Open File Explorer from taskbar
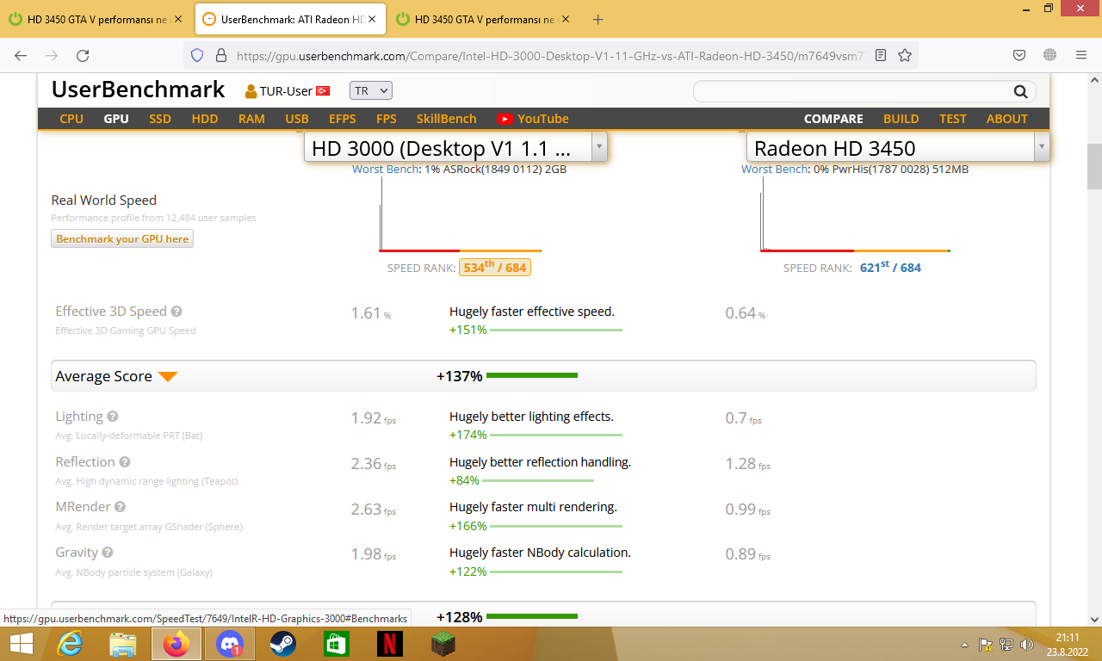 pos(123,643)
